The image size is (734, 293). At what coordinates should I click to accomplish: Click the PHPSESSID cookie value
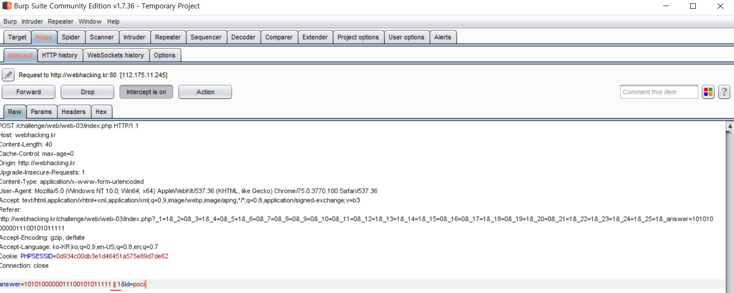112,256
